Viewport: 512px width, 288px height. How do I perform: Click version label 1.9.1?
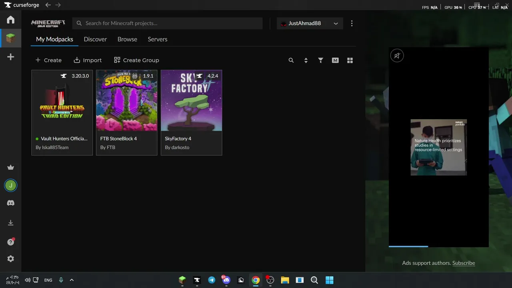click(x=148, y=76)
